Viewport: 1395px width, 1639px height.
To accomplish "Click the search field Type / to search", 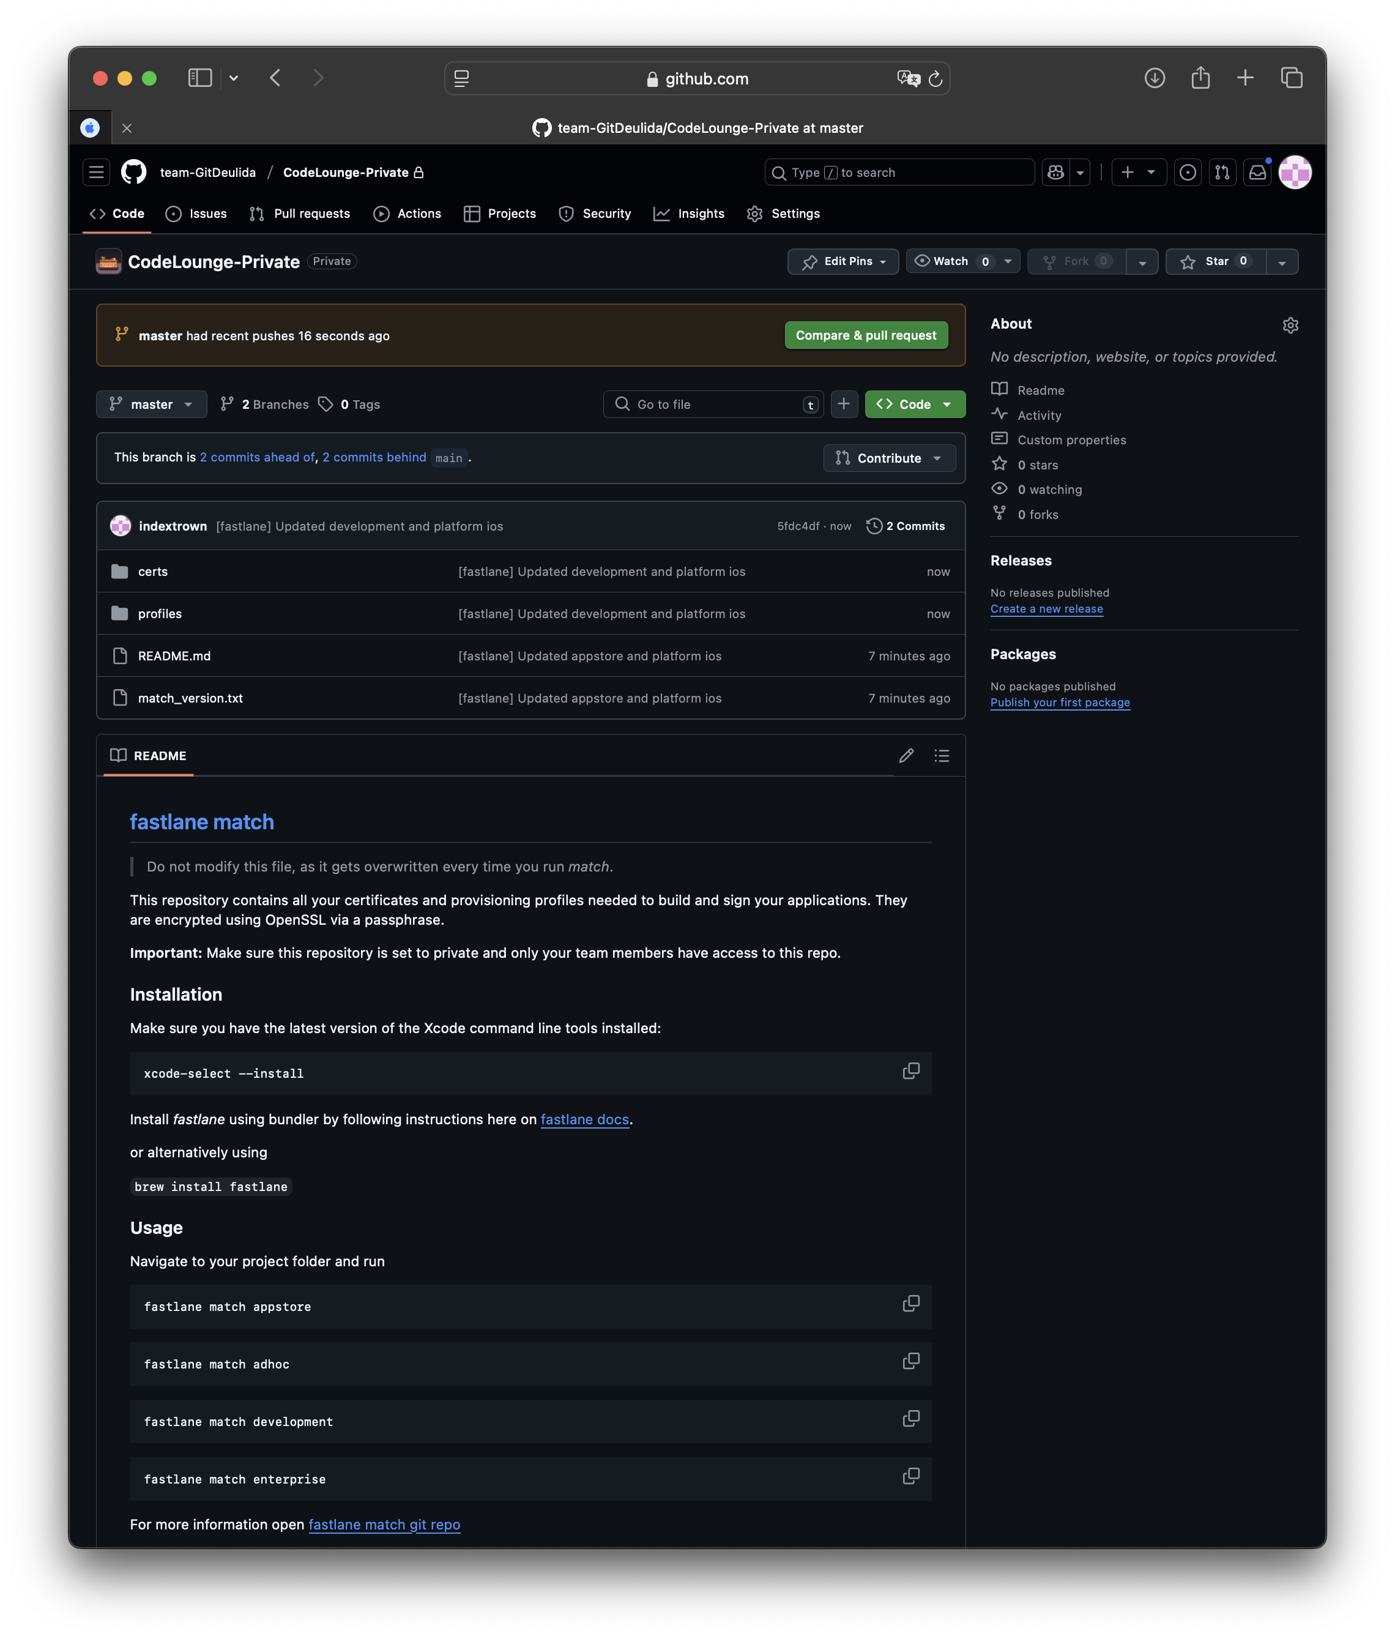I will 899,173.
